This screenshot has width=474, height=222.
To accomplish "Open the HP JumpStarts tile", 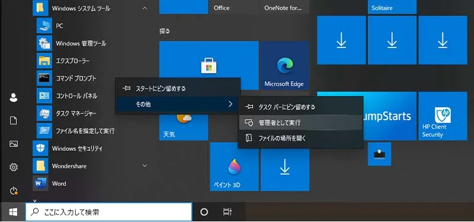I will pyautogui.click(x=389, y=116).
